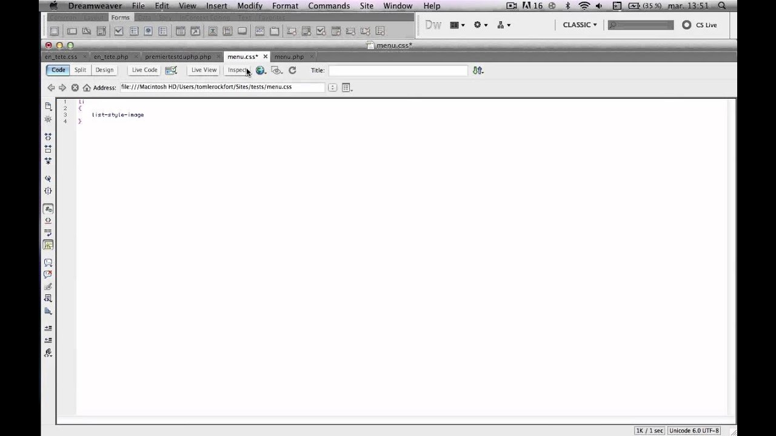
Task: Click the Address path field
Action: [222, 87]
